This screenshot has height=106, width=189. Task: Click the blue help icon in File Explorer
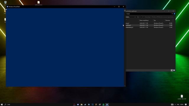(174, 14)
